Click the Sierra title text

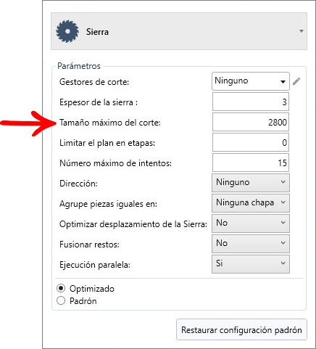(x=97, y=32)
